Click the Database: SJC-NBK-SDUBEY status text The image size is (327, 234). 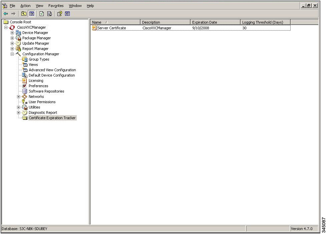[x=25, y=229]
